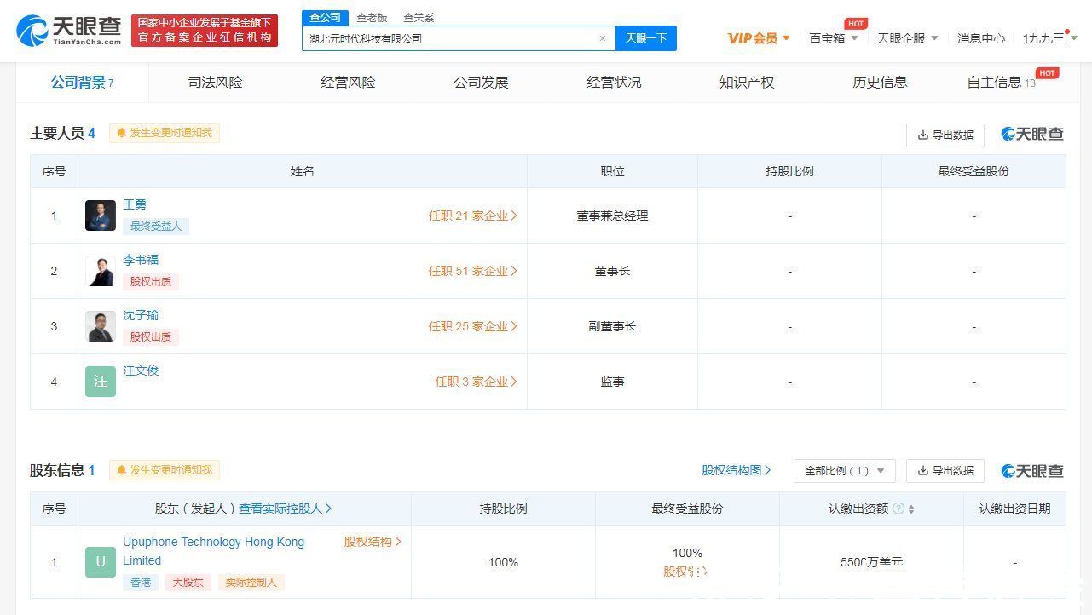1092x615 pixels.
Task: Click question mark icon beside 认缴出资额
Action: point(898,509)
